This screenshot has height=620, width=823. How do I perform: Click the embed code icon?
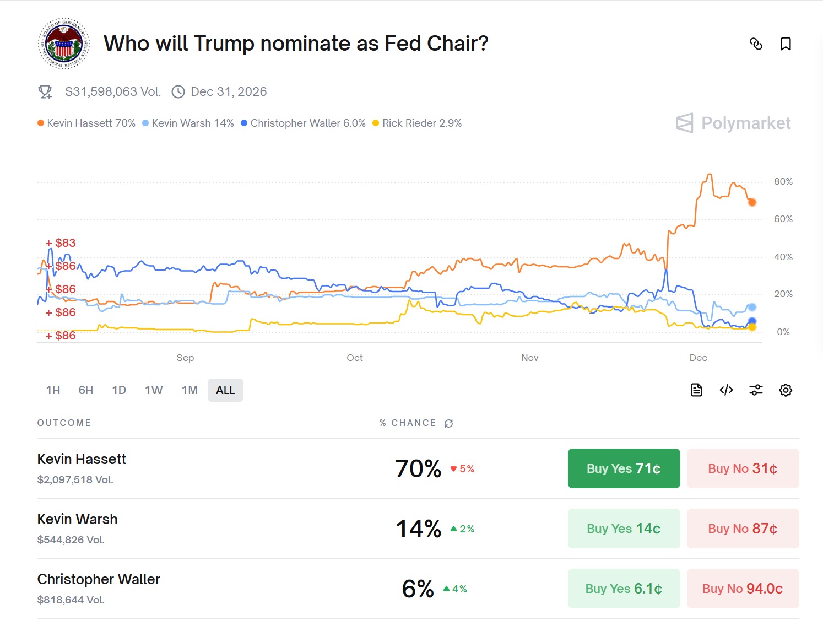[725, 390]
